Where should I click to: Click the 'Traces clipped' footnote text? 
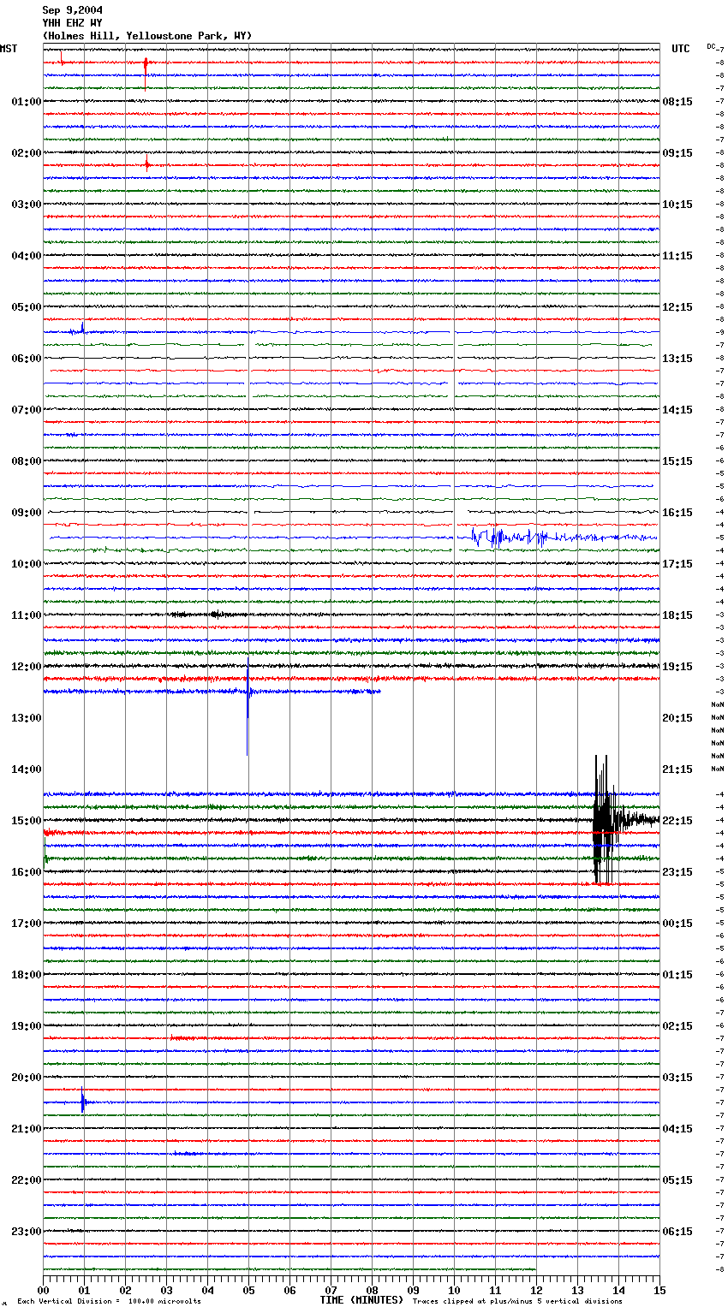pyautogui.click(x=517, y=1302)
